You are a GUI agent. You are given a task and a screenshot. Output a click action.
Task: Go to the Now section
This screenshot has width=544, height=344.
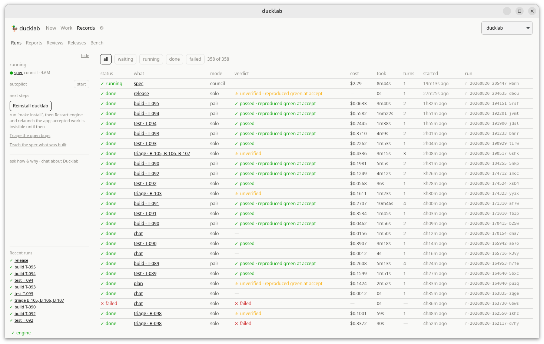51,28
